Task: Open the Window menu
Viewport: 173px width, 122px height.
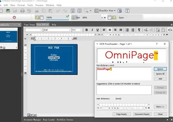Action: click(x=50, y=5)
